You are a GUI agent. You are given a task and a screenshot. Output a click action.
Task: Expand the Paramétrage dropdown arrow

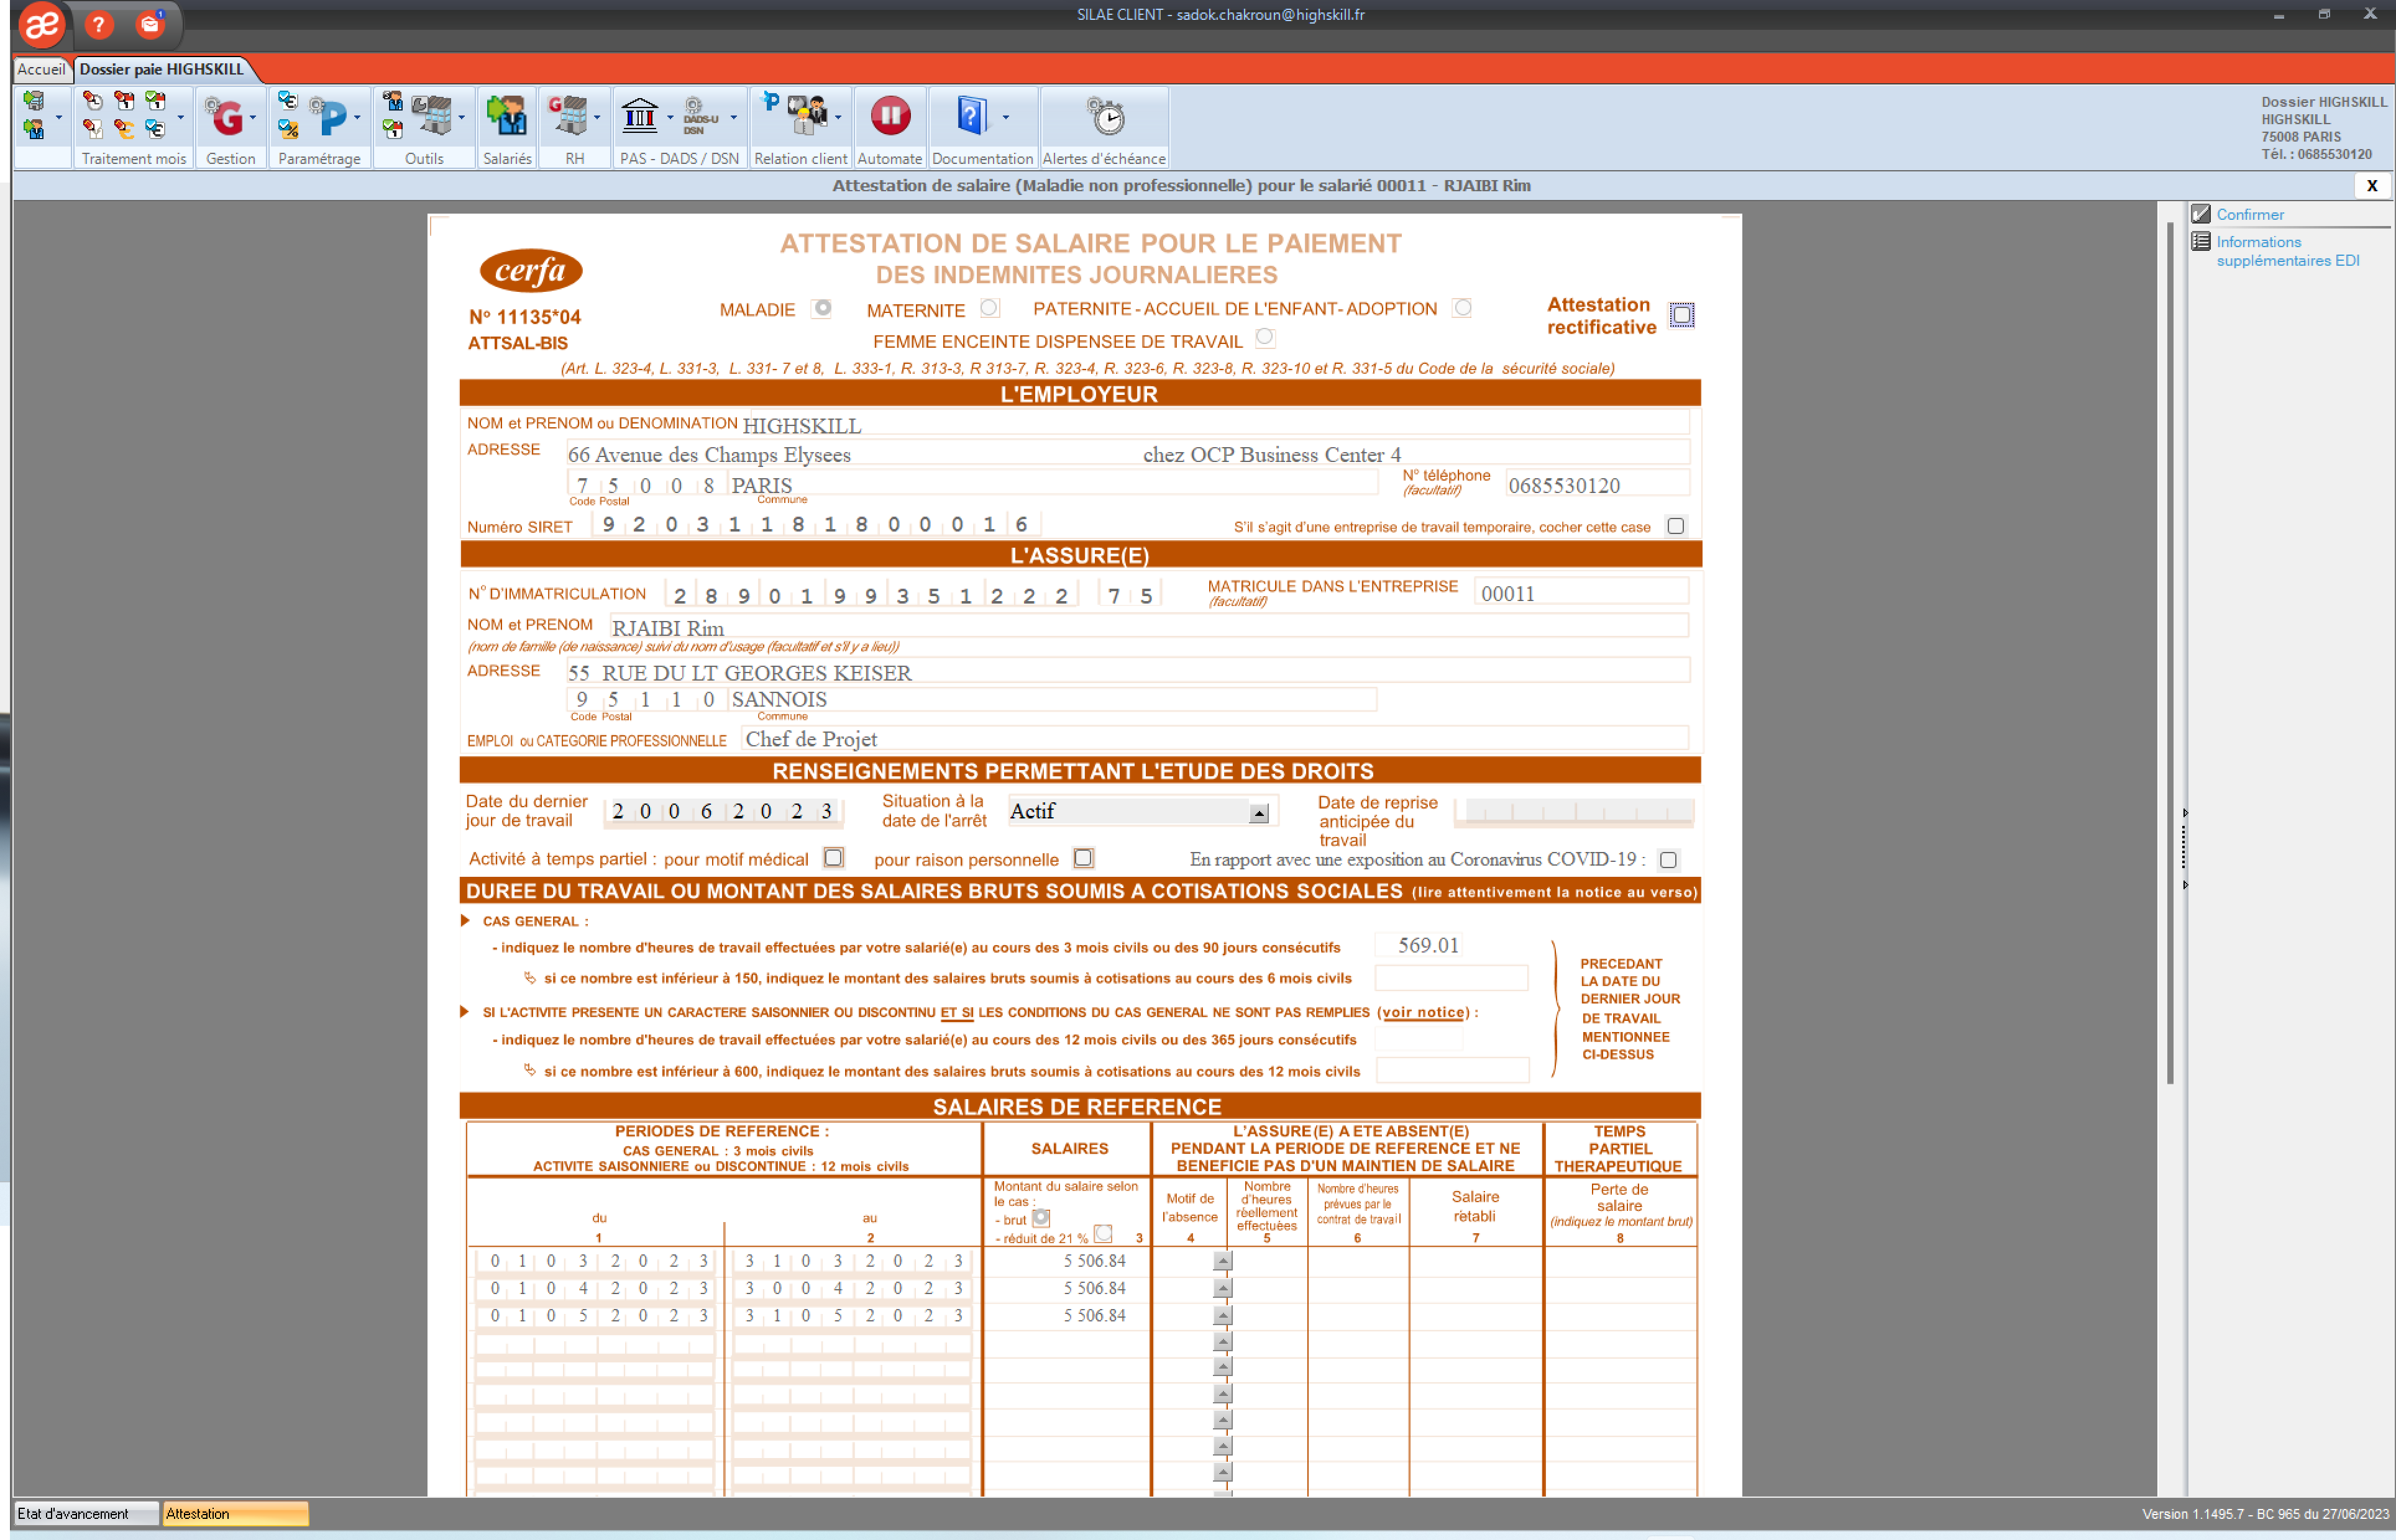[x=357, y=118]
